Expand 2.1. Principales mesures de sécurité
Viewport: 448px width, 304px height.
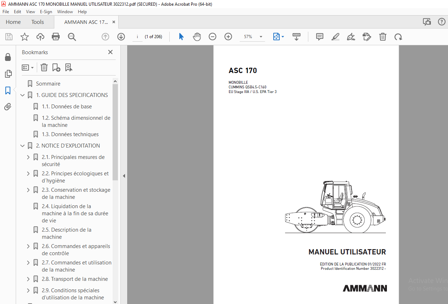click(28, 157)
